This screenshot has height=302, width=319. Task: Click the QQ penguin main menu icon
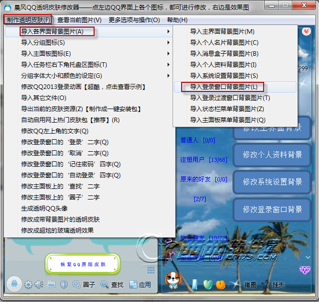14,284
